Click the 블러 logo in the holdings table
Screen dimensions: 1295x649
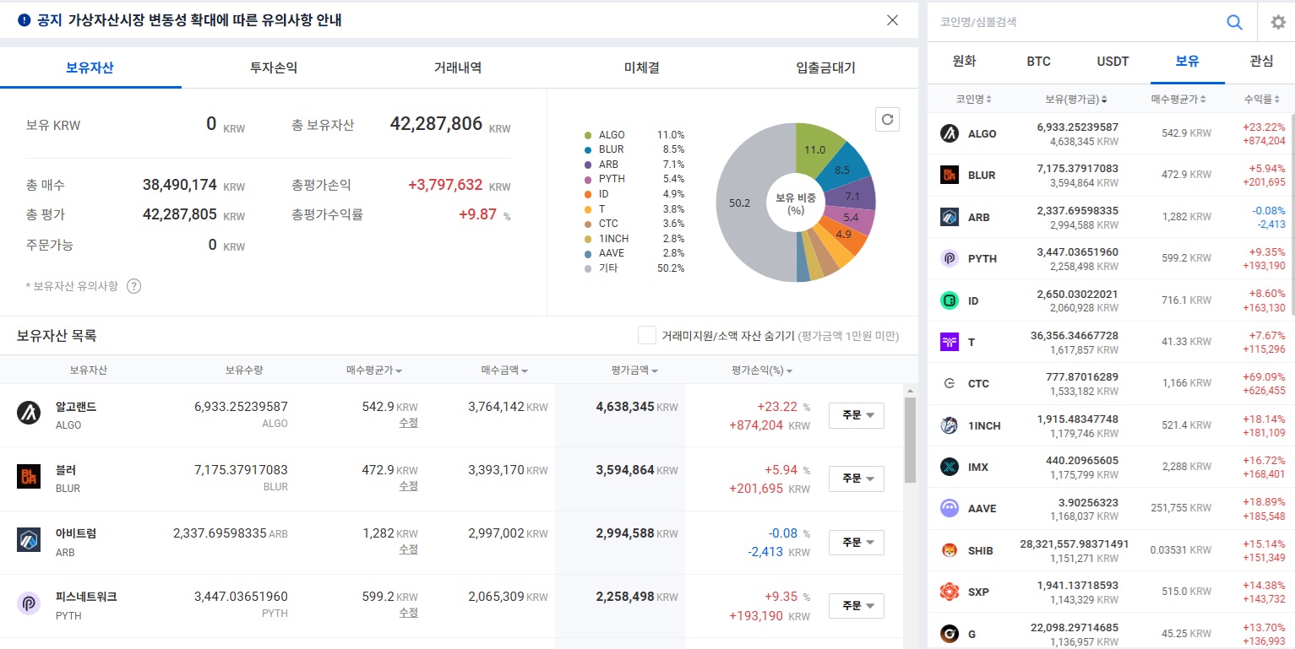tap(29, 476)
